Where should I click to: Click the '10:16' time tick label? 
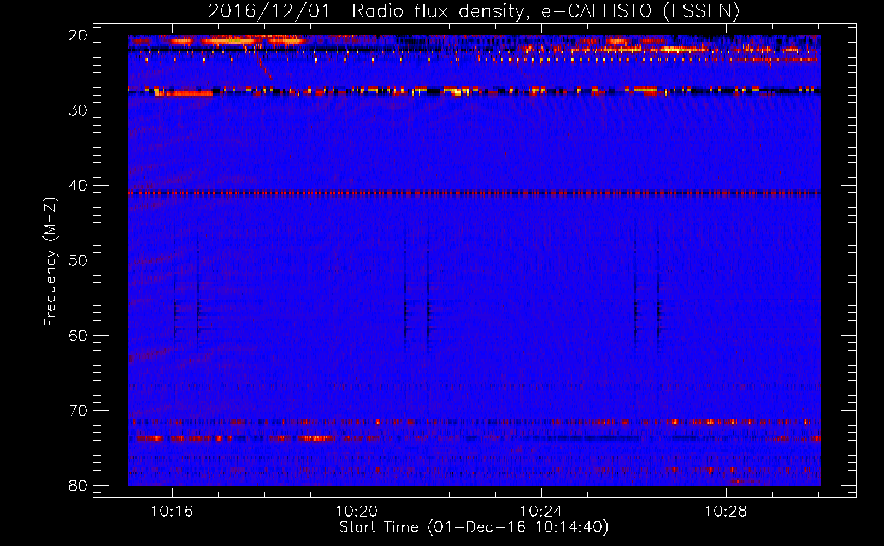click(x=172, y=512)
